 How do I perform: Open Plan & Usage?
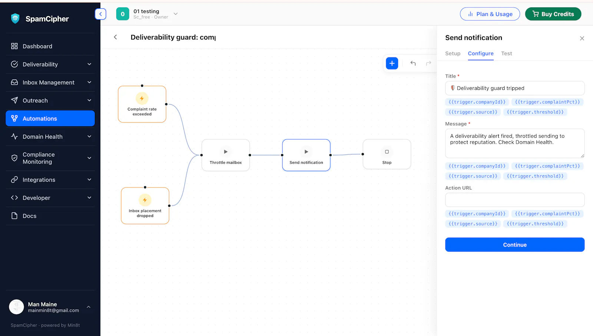tap(490, 14)
